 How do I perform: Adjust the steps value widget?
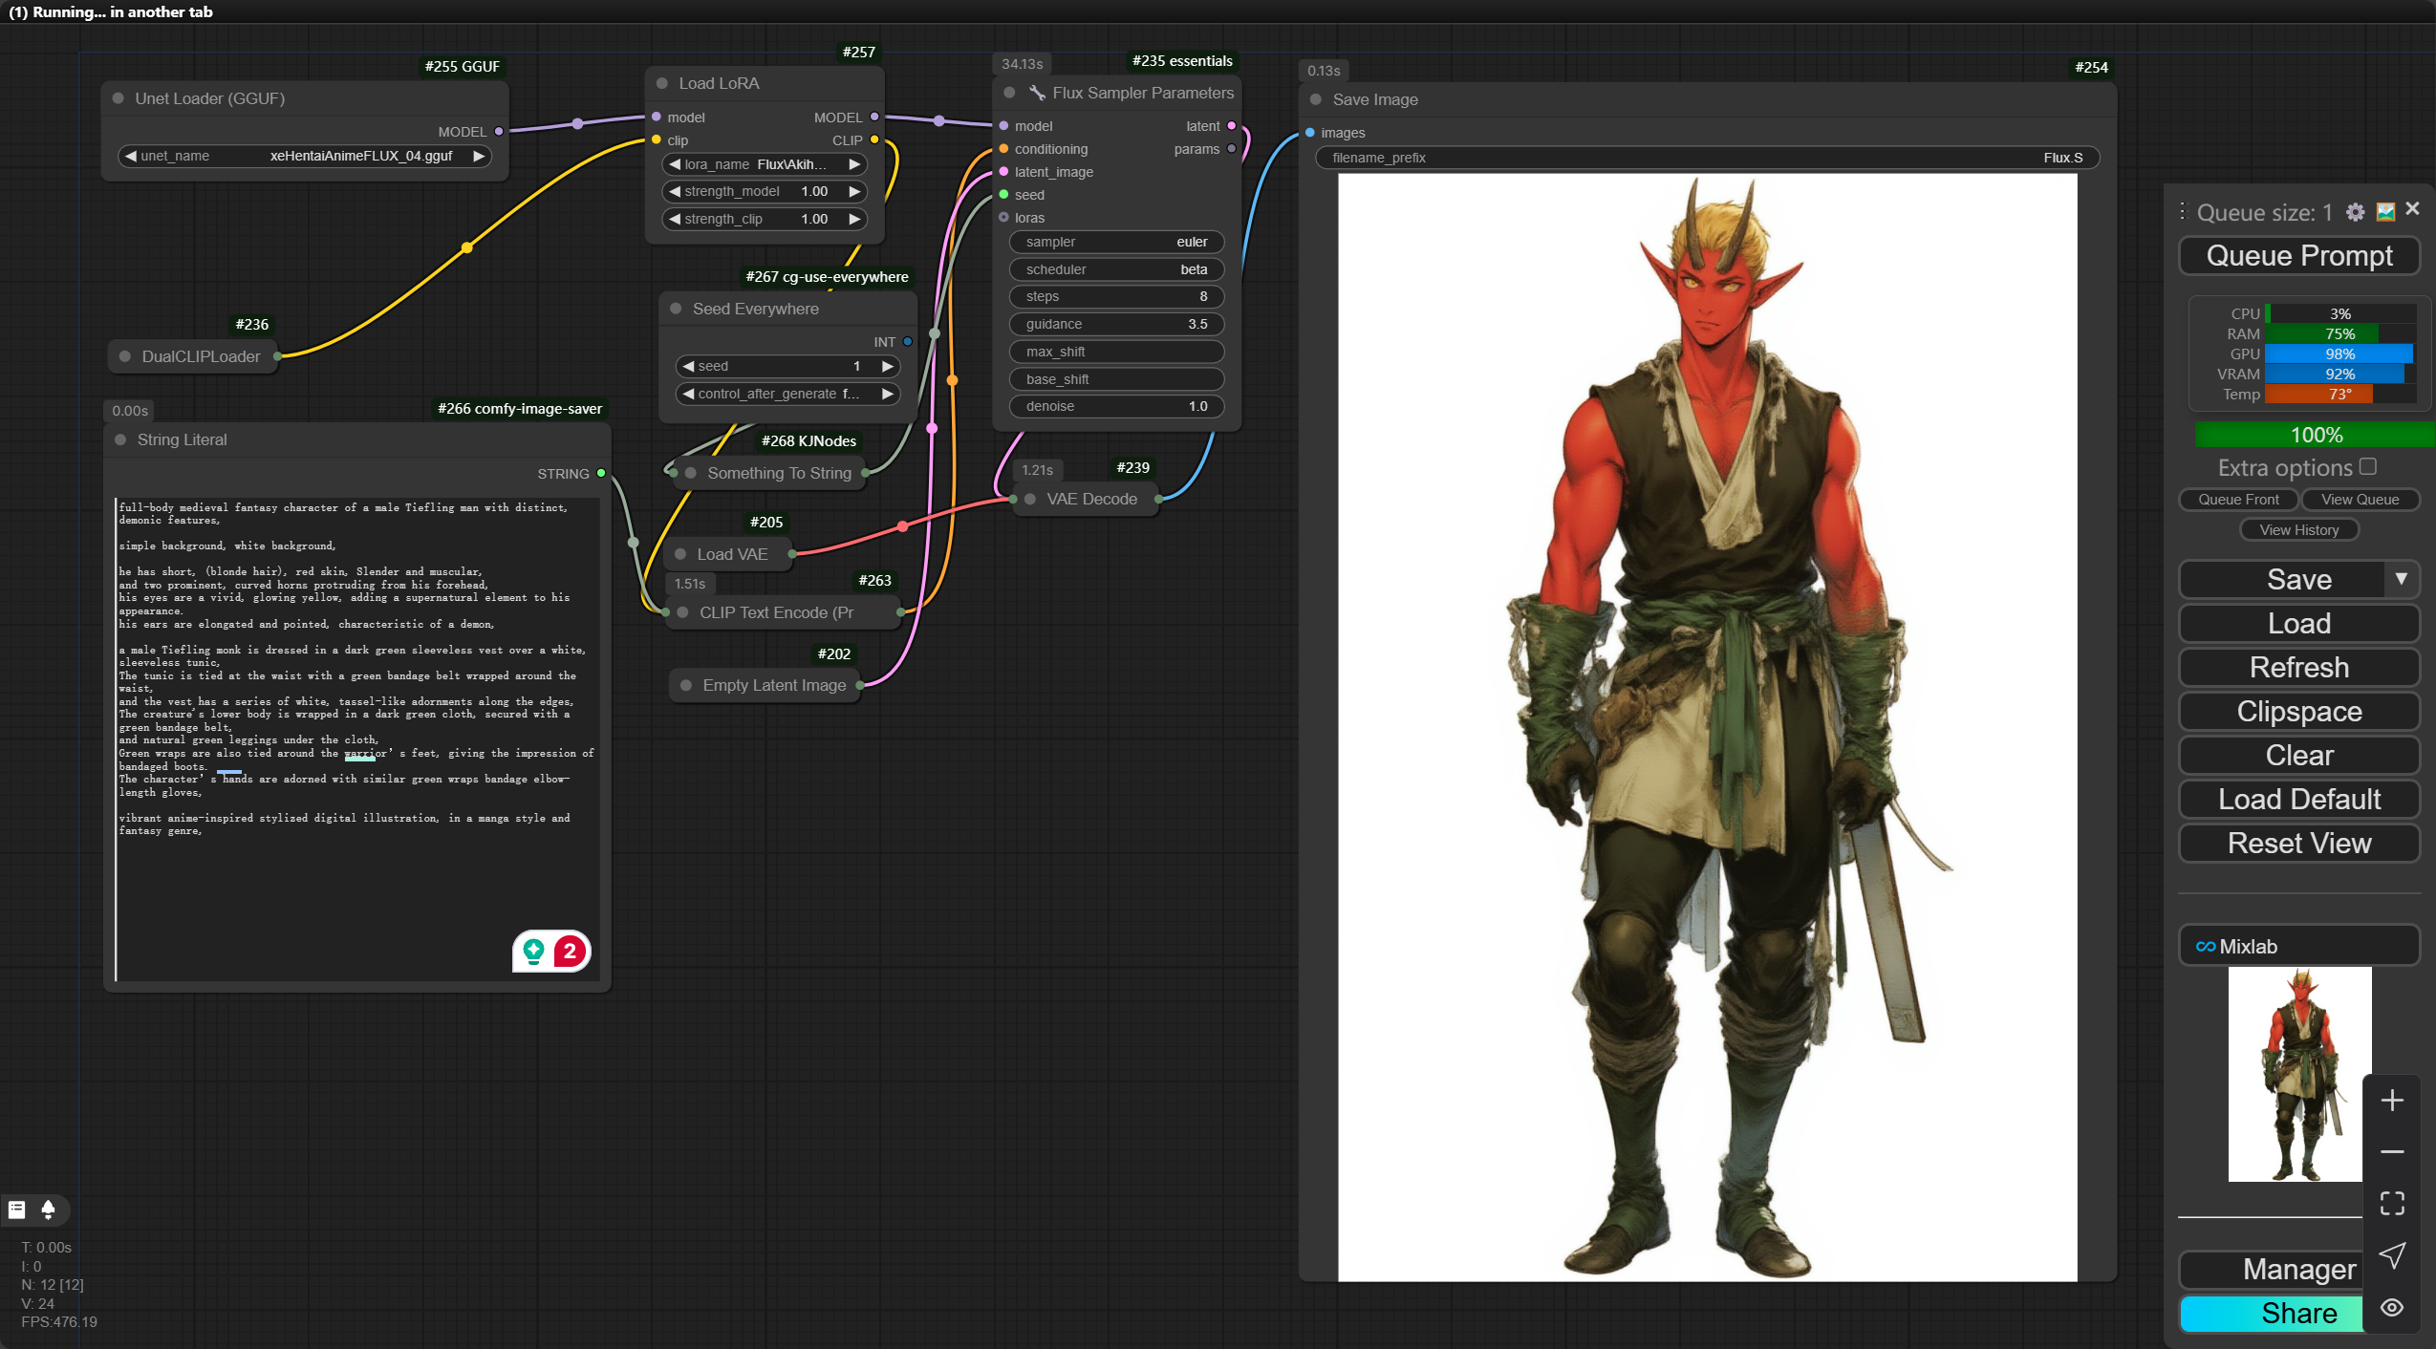1115,296
